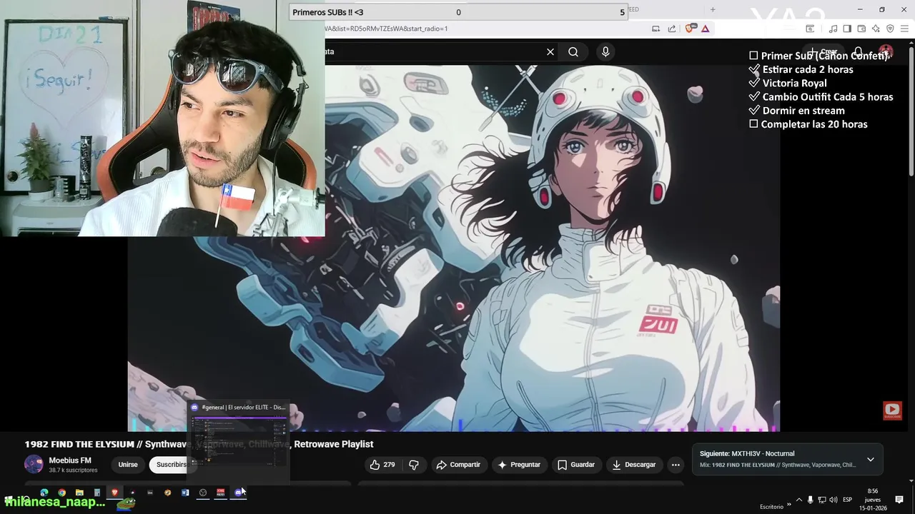Viewport: 915px width, 514px height.
Task: Click 'MXTHI3V - Nocturnal' next track text
Action: click(x=763, y=453)
